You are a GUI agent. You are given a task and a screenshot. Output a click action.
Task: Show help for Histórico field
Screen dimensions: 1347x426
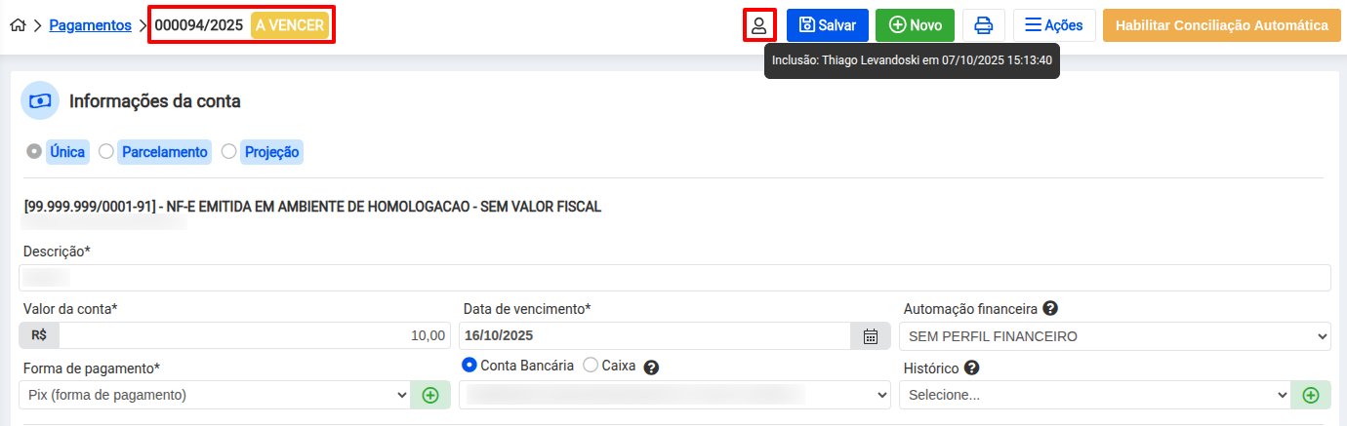point(971,368)
